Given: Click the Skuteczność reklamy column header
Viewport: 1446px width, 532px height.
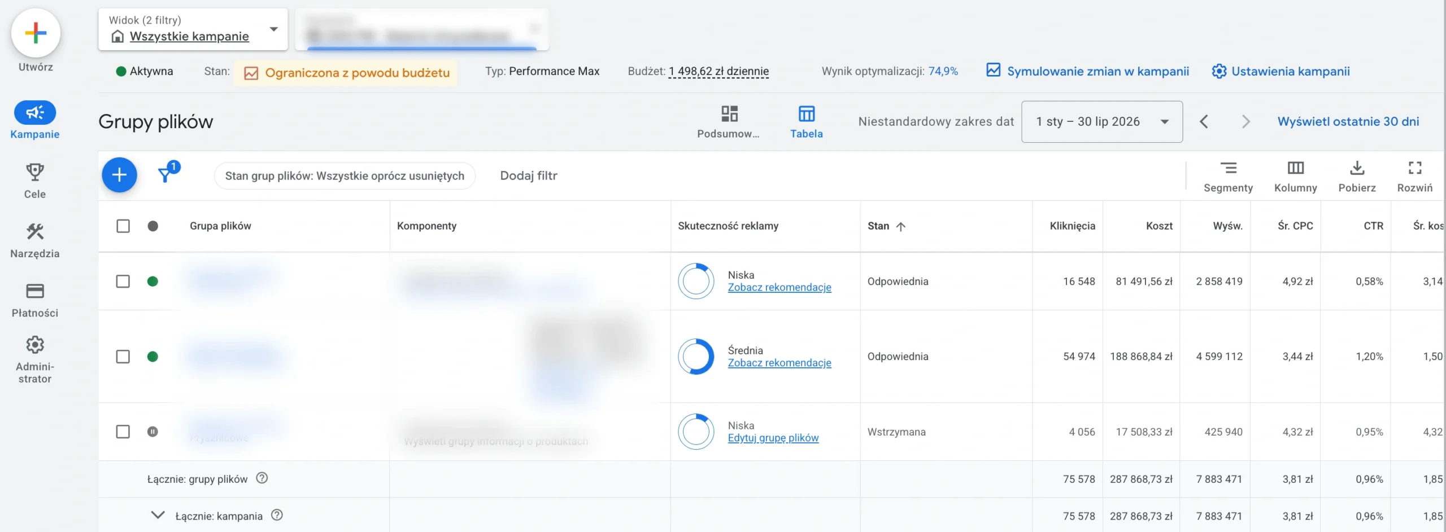Looking at the screenshot, I should pos(728,226).
